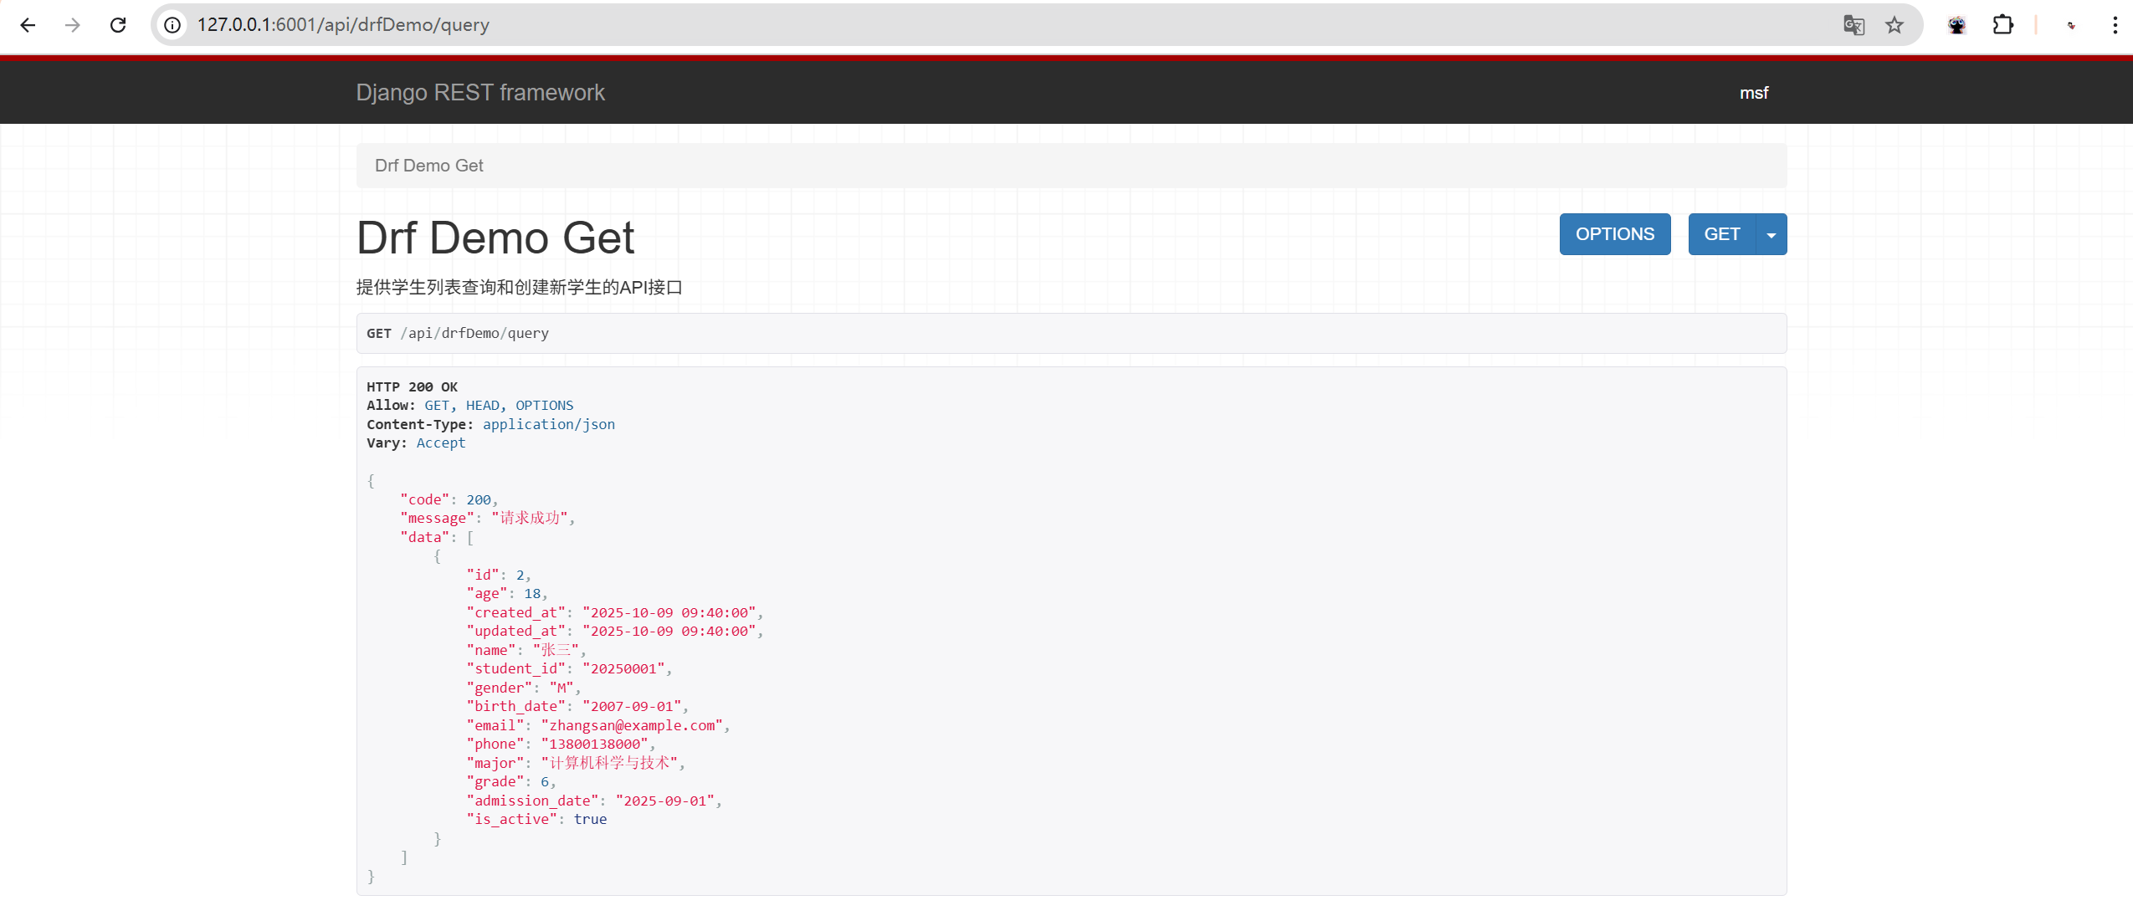The image size is (2133, 921).
Task: Open the Django REST framework brand link
Action: [x=480, y=93]
